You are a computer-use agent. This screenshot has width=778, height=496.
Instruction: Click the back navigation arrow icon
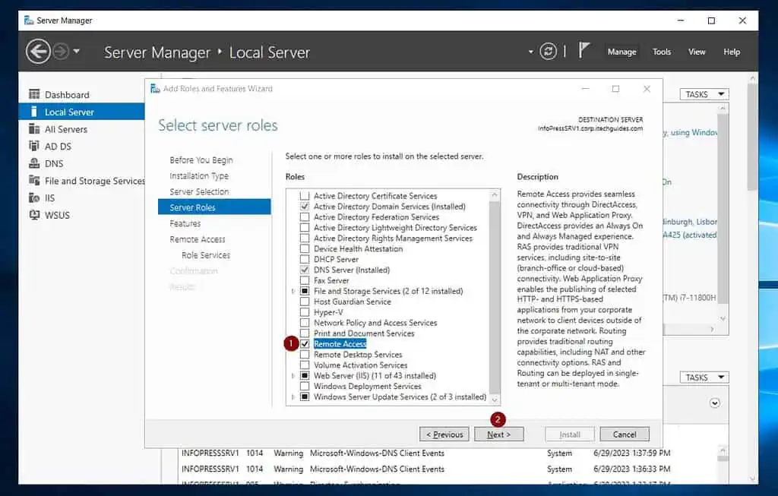[x=38, y=52]
